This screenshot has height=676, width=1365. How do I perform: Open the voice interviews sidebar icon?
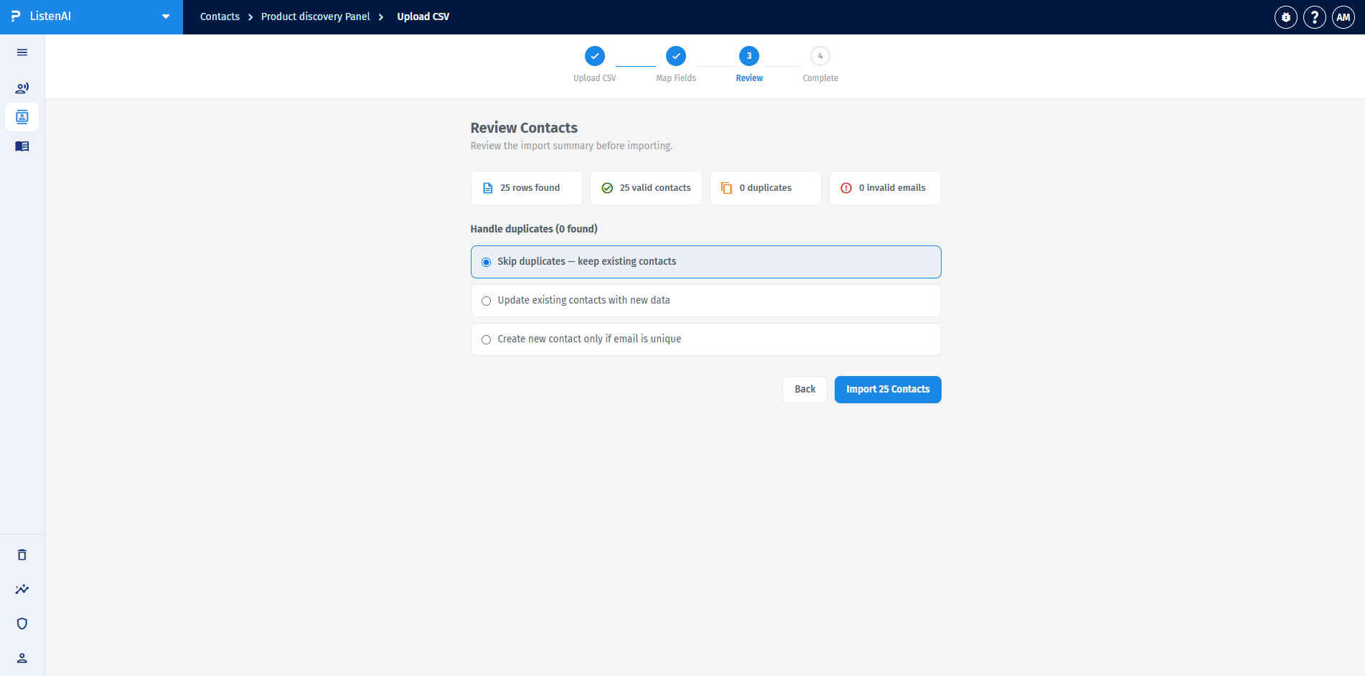pyautogui.click(x=22, y=88)
